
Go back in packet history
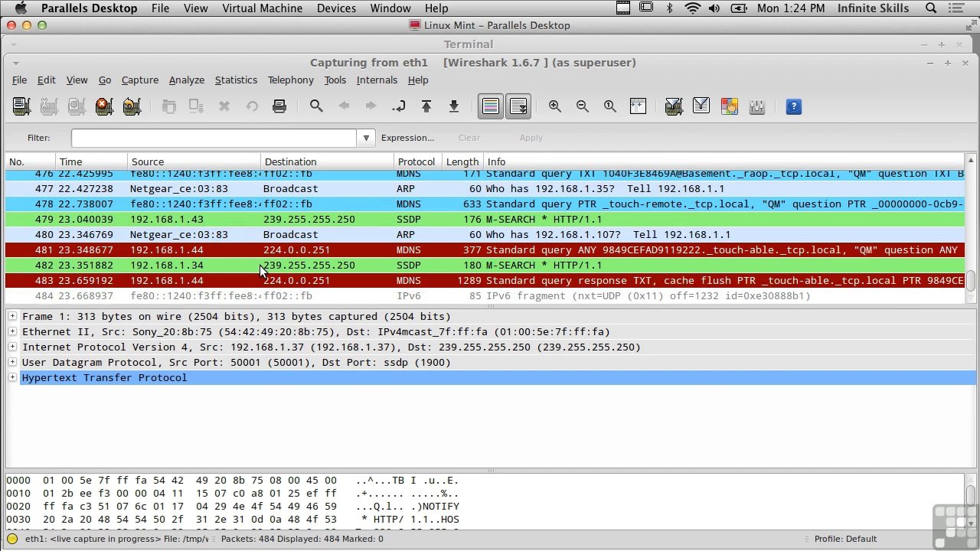(344, 106)
